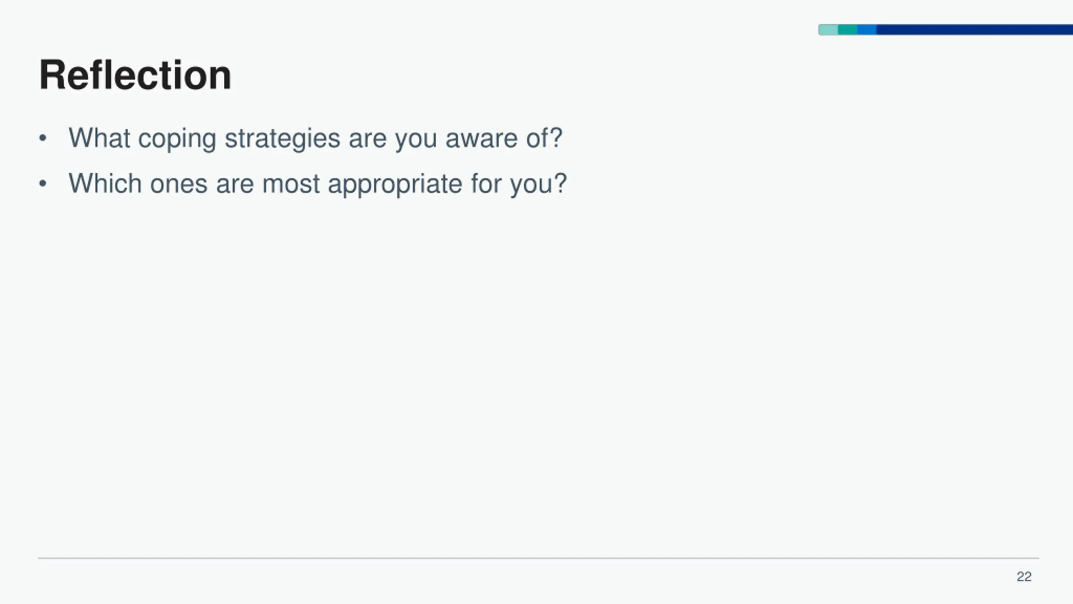The height and width of the screenshot is (604, 1073).
Task: Click the word 'Which' starting second bullet
Action: click(x=105, y=183)
